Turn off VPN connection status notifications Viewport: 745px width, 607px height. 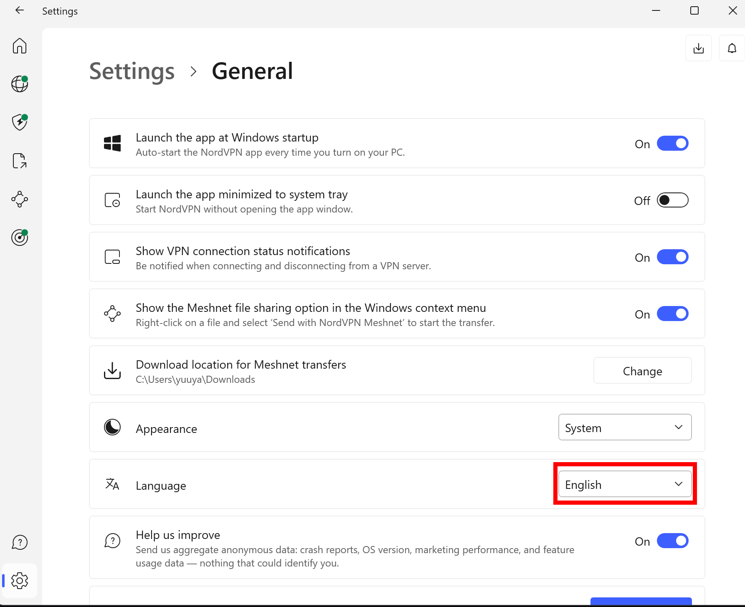point(672,257)
